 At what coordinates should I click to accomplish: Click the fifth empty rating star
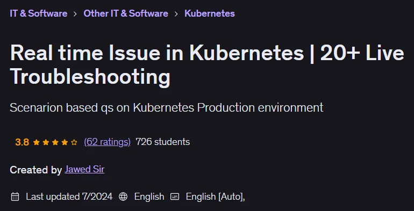pyautogui.click(x=74, y=142)
